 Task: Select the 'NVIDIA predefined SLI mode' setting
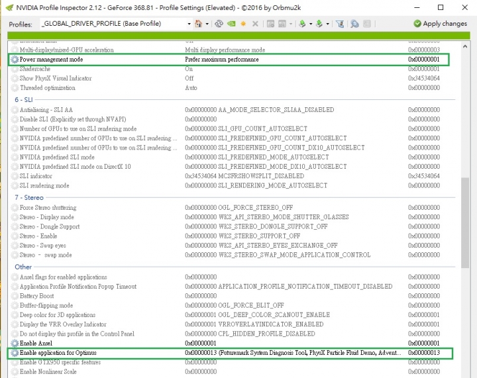pos(57,157)
